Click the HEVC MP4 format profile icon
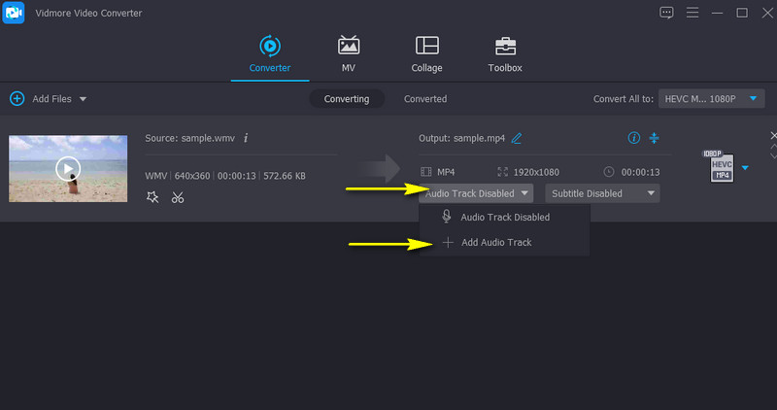 click(x=721, y=167)
